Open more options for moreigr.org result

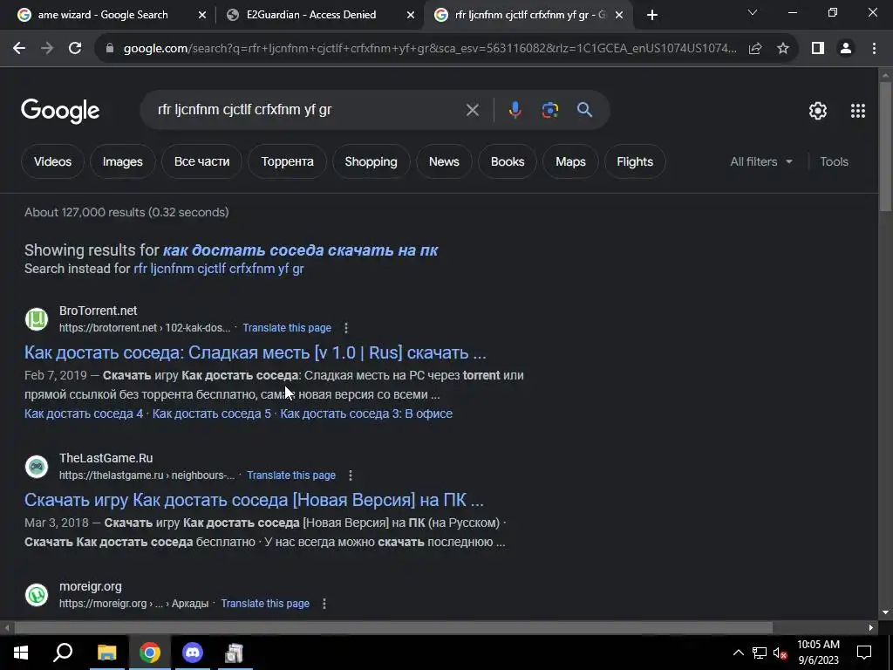pos(324,604)
